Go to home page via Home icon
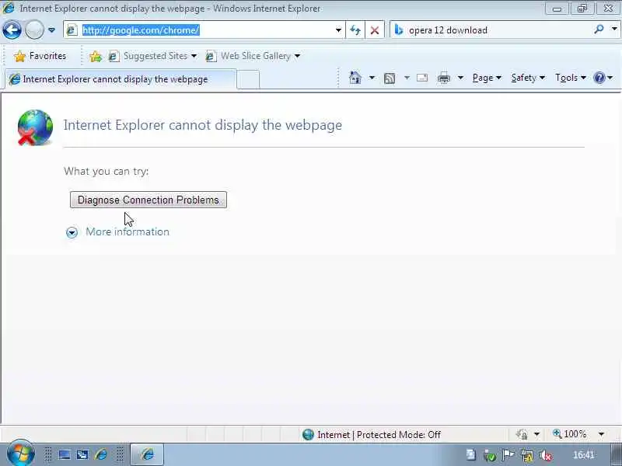Viewport: 622px width, 466px height. [355, 78]
